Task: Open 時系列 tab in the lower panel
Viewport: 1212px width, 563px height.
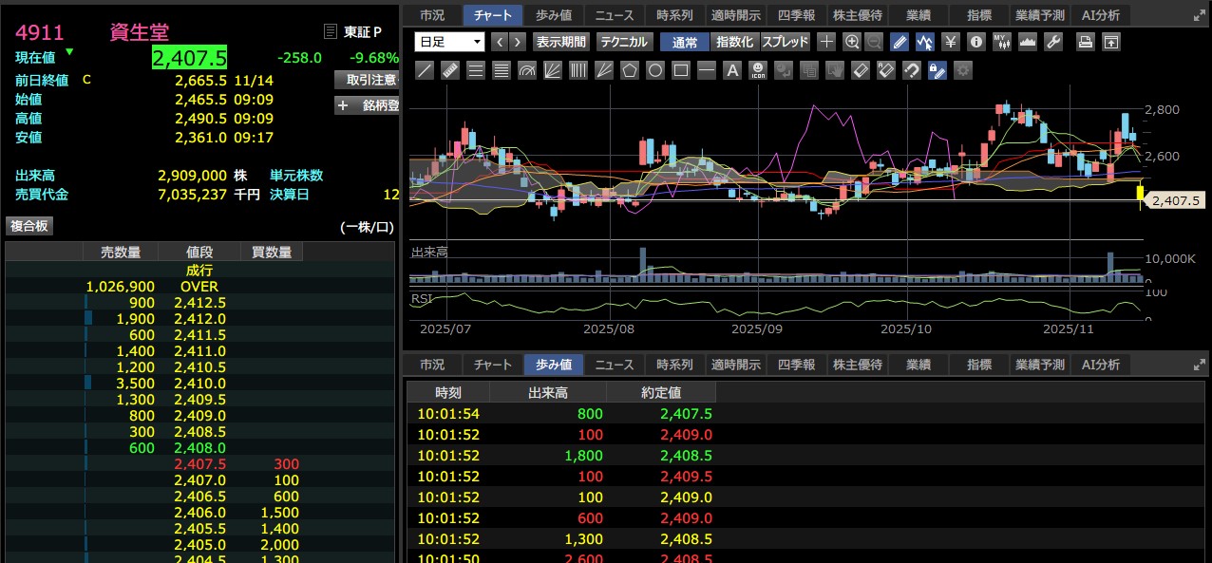Action: coord(675,365)
